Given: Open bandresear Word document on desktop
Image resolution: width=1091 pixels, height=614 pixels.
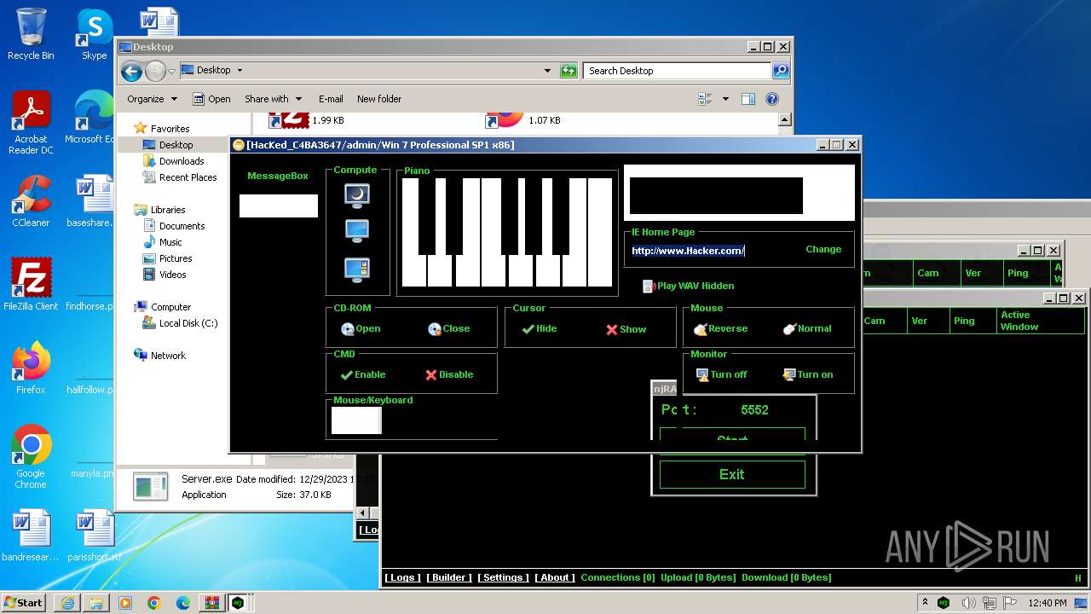Looking at the screenshot, I should [31, 536].
